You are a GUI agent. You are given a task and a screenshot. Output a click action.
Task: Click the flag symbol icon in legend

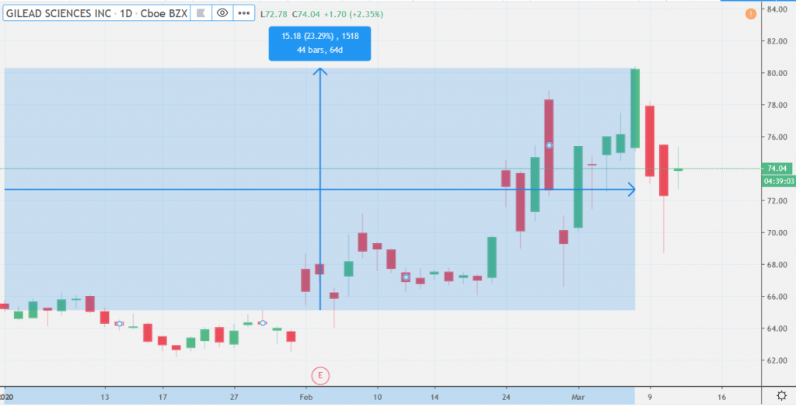click(x=199, y=13)
